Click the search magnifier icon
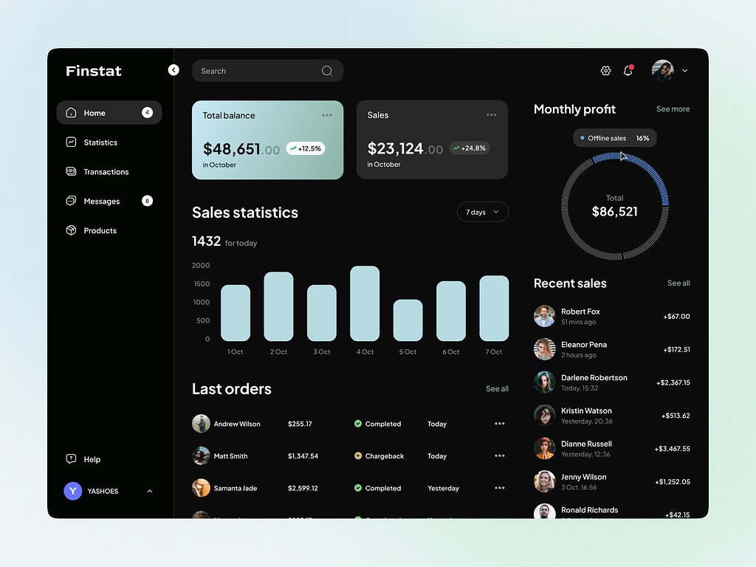This screenshot has height=567, width=756. point(327,71)
